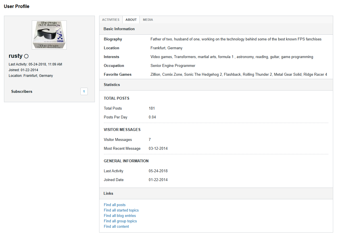Click Find all blog entries link
Screen dimensions: 338x236
(120, 216)
